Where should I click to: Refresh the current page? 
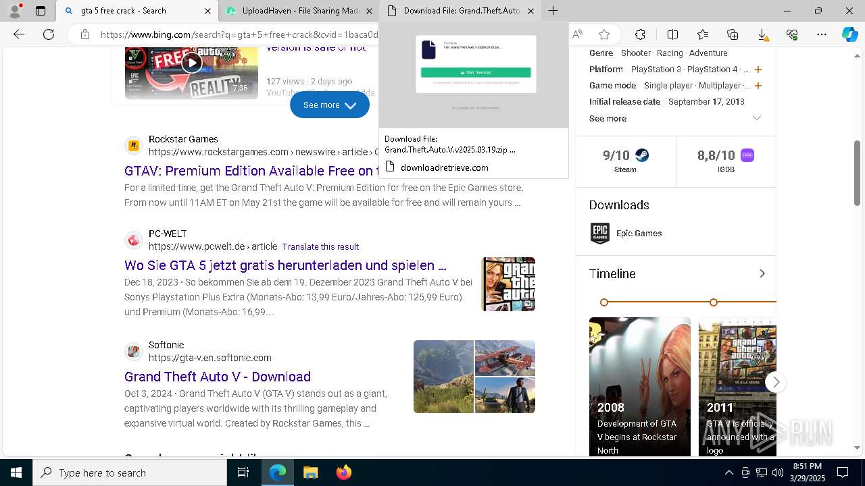[x=49, y=34]
